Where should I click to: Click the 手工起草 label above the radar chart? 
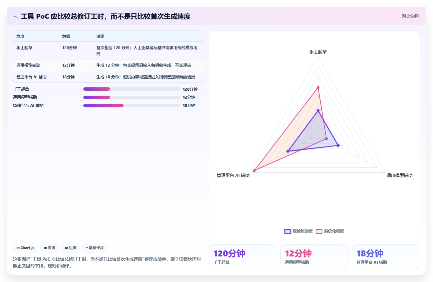318,52
